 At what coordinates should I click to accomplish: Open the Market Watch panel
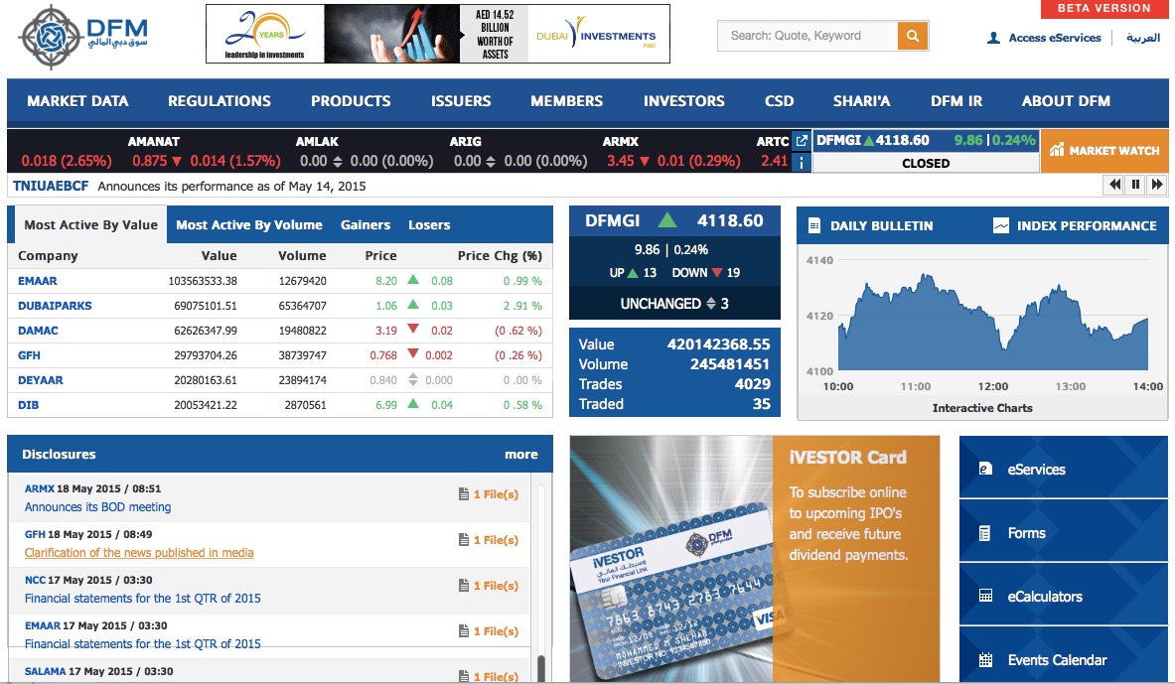tap(1105, 151)
